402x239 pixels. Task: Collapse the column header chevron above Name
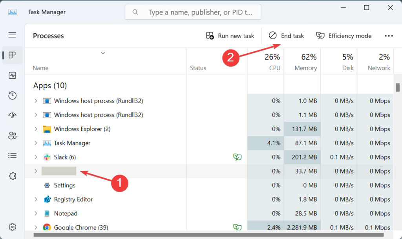(103, 53)
